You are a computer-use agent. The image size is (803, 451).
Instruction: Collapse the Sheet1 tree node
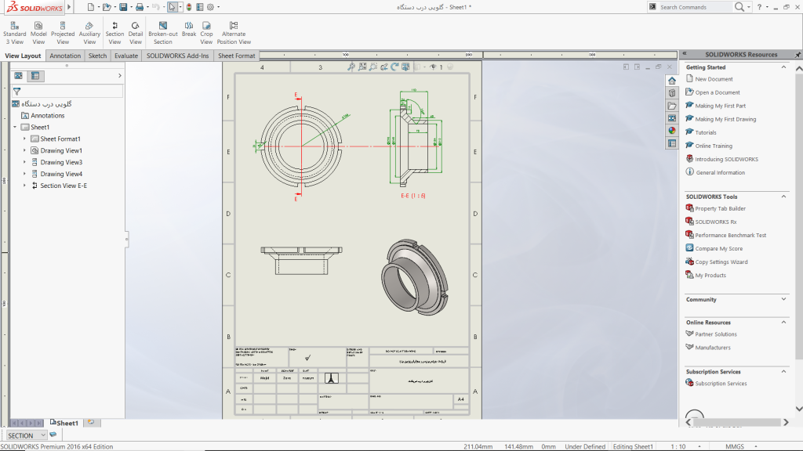point(15,127)
